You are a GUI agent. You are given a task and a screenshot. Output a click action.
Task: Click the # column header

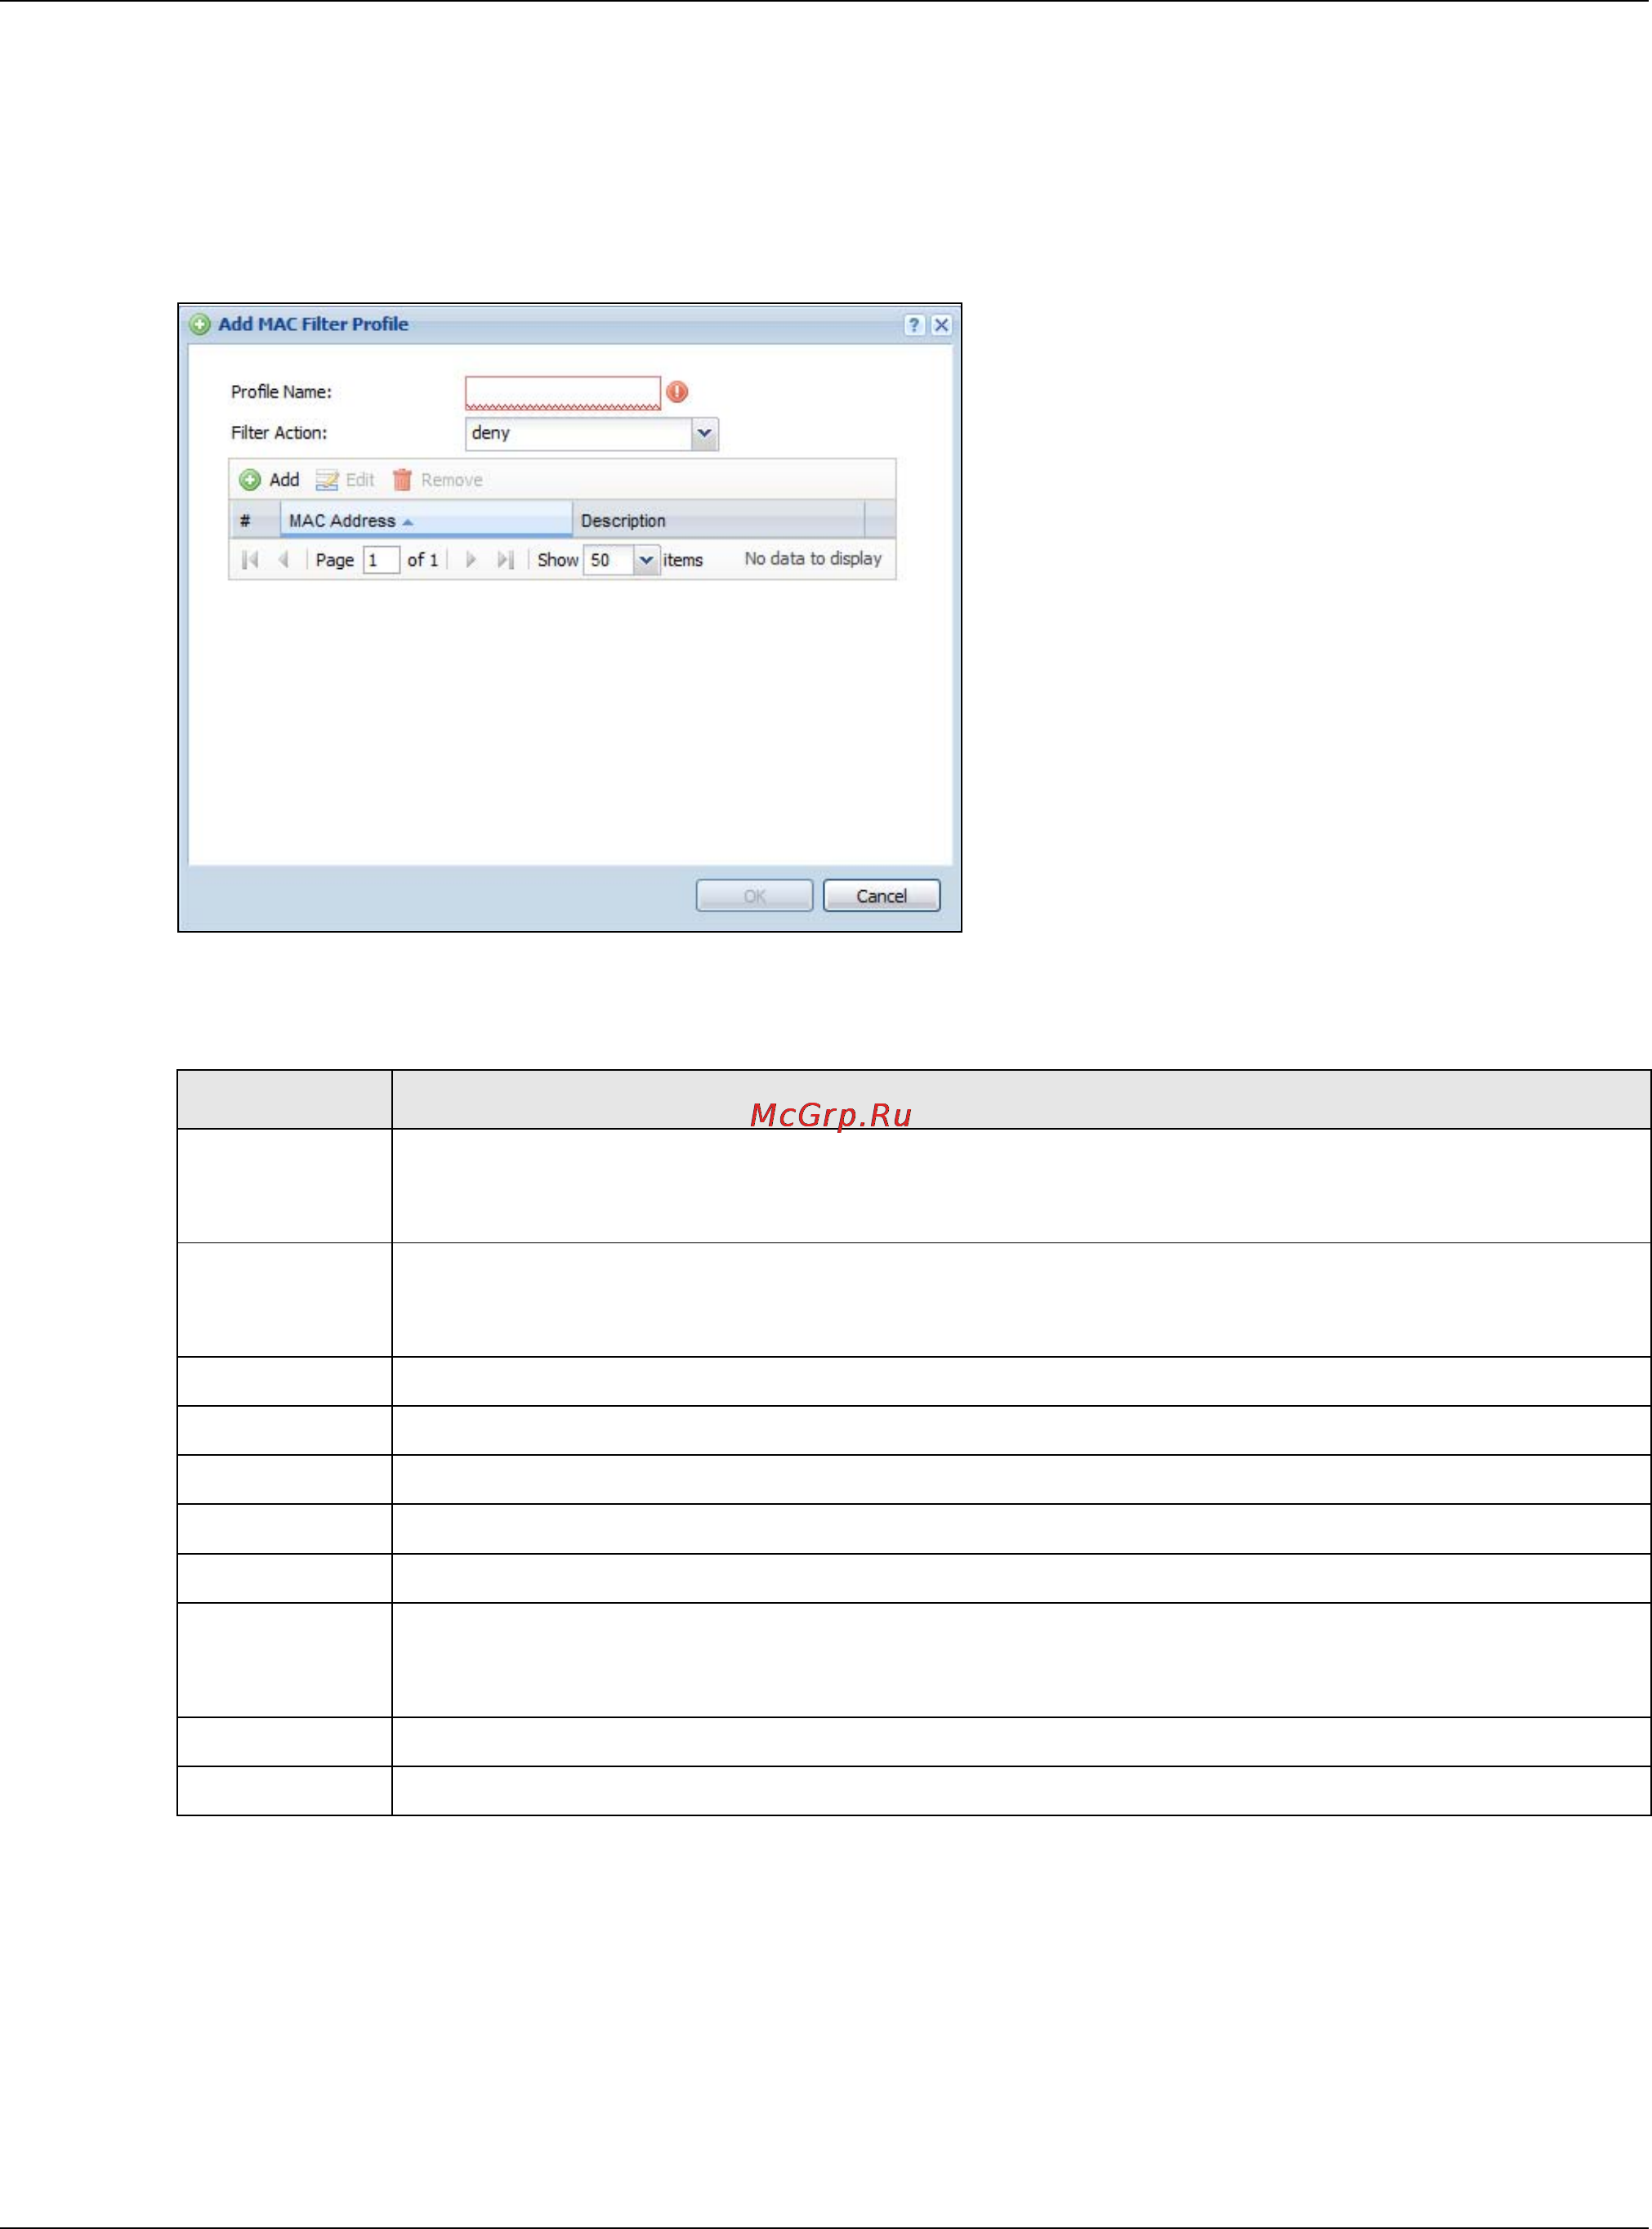255,520
